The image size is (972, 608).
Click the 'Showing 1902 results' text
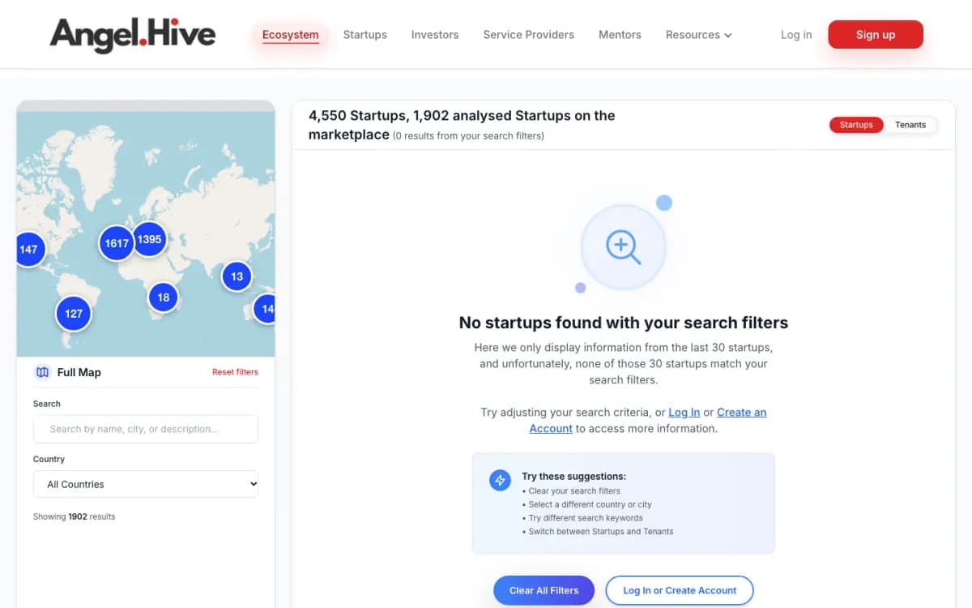[74, 516]
